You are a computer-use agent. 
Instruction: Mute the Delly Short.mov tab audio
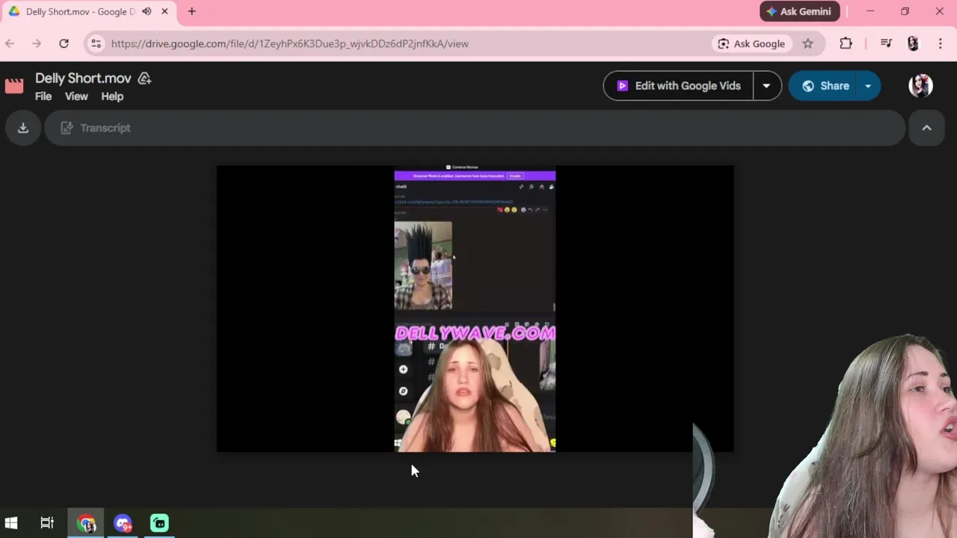click(147, 11)
